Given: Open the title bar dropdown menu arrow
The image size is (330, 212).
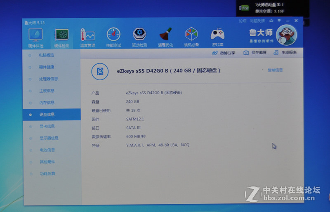Looking at the screenshot, I should tap(279, 21).
